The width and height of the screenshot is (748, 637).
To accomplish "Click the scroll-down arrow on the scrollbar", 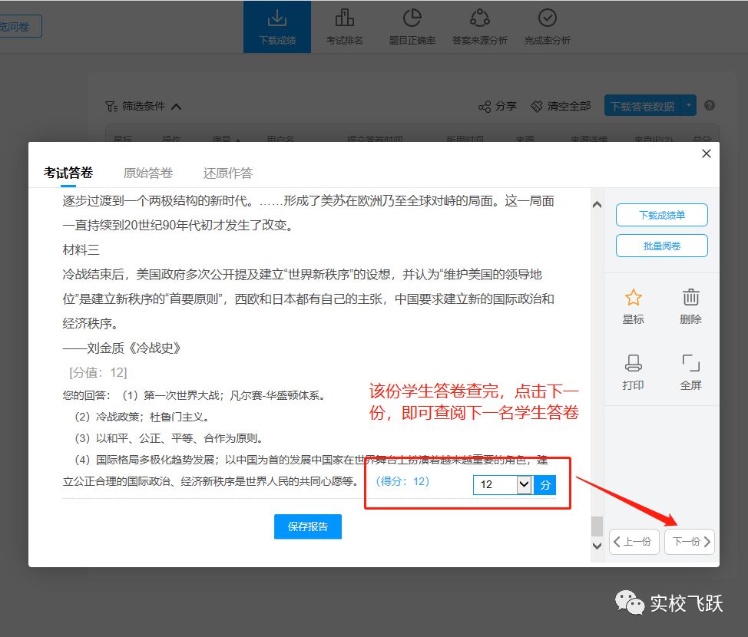I will click(x=597, y=545).
